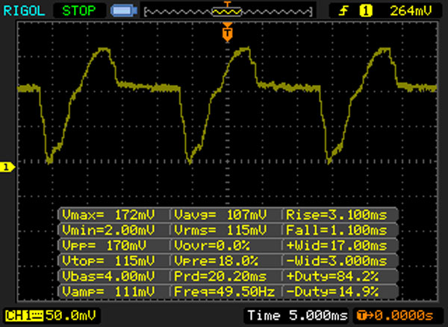The width and height of the screenshot is (448, 327).
Task: Select the Rise=3.100ms measurement
Action: click(x=340, y=215)
